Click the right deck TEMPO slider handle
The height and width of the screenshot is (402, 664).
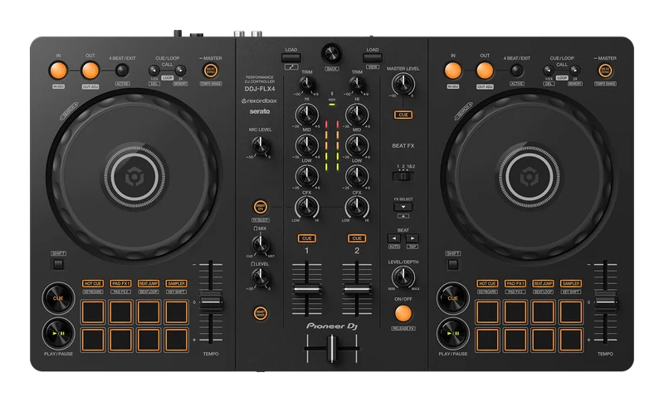(605, 301)
